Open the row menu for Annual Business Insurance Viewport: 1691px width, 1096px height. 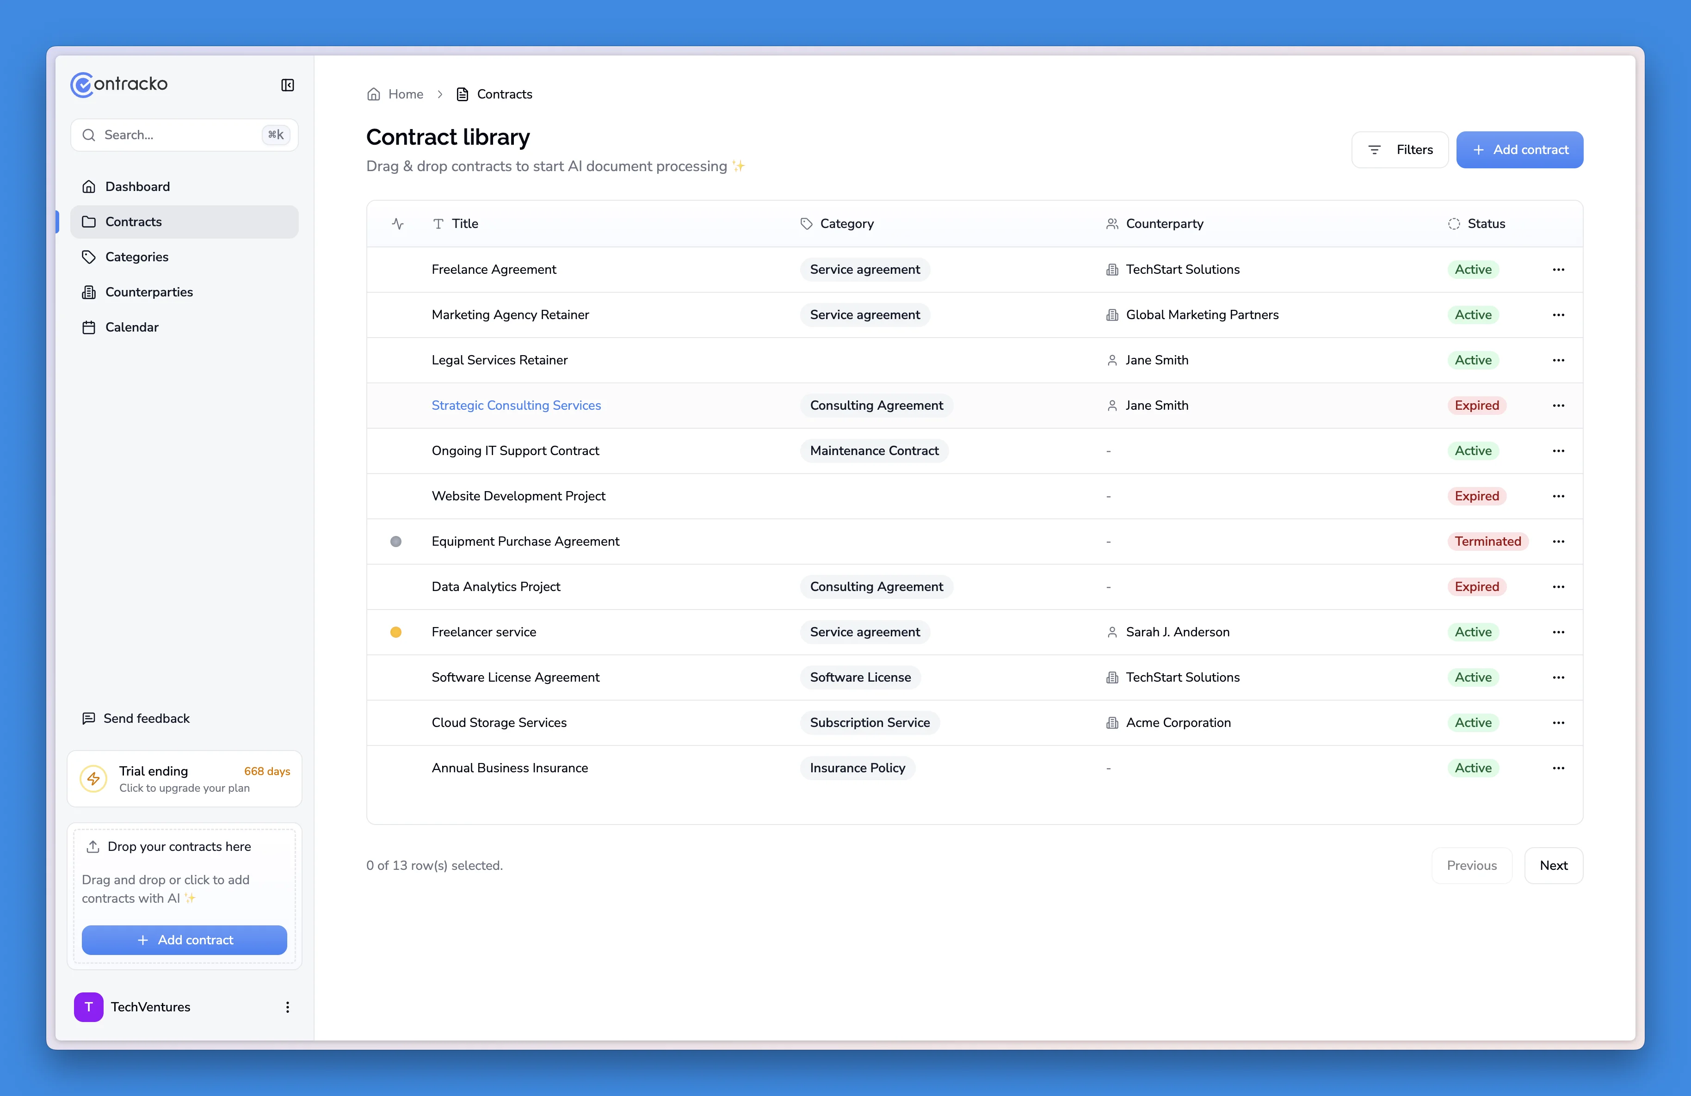tap(1559, 768)
